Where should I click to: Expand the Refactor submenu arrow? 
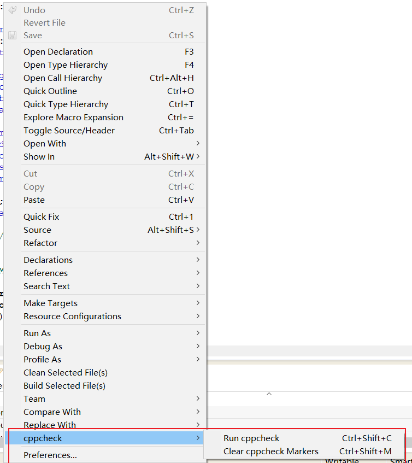click(198, 243)
